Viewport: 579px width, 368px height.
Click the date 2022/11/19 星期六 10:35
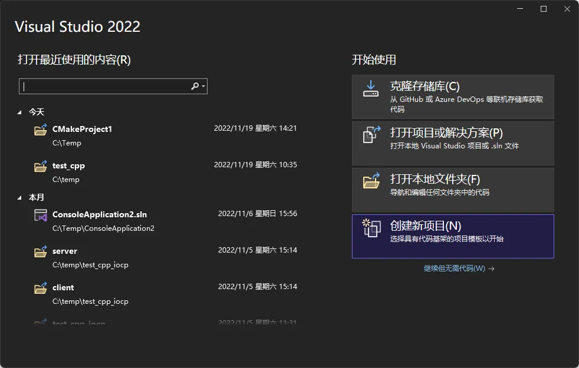(255, 164)
